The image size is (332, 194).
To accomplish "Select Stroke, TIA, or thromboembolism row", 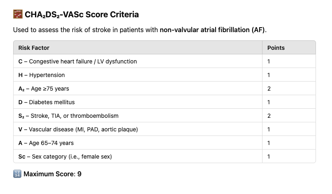I will pos(164,116).
